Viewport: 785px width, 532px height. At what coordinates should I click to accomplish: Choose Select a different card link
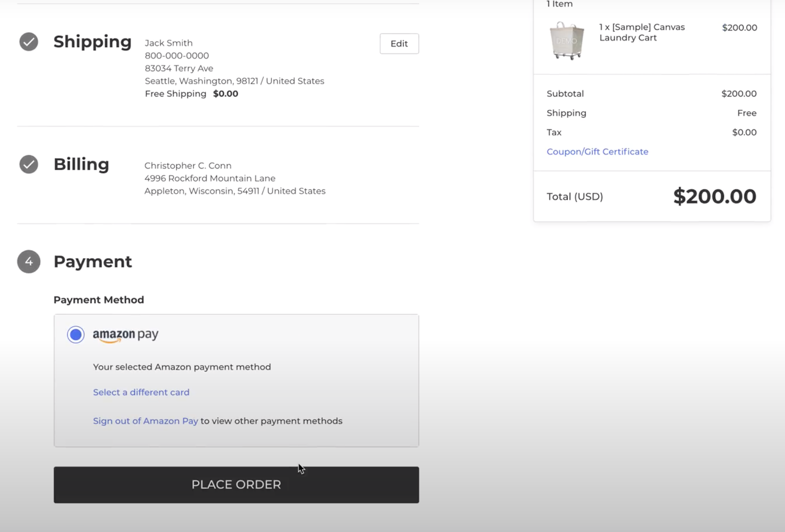tap(141, 392)
